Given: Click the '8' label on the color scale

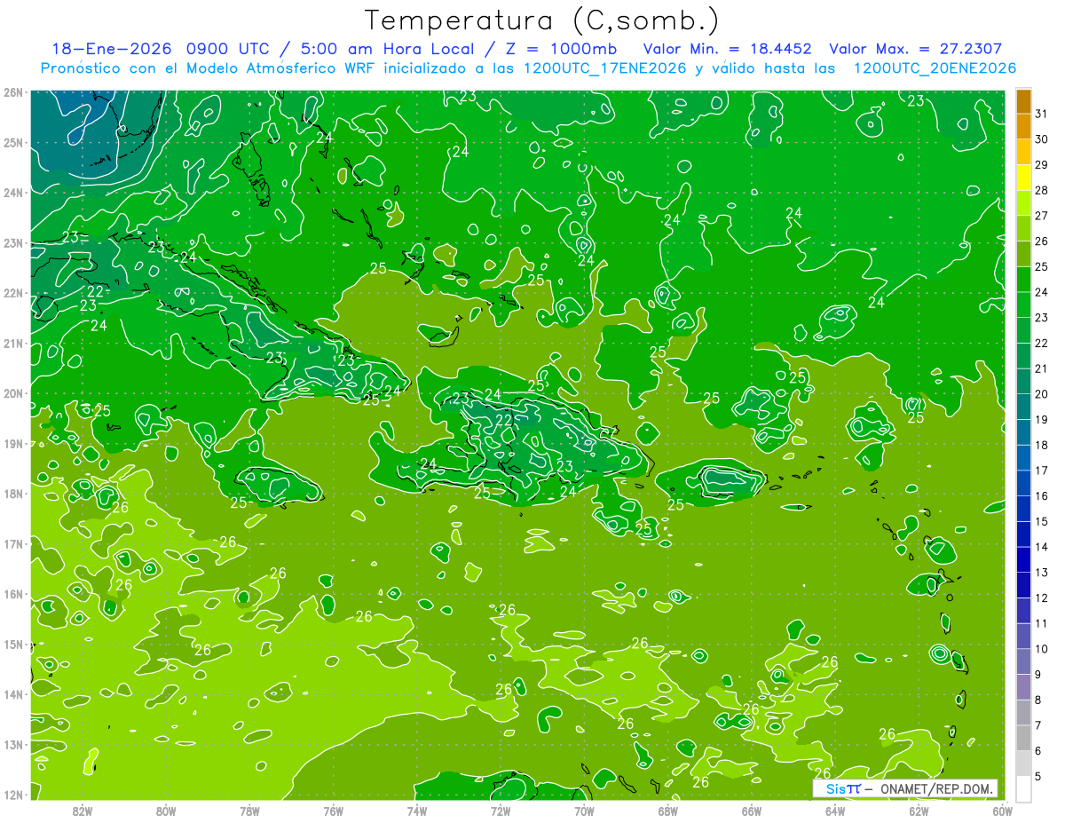Looking at the screenshot, I should (1037, 700).
